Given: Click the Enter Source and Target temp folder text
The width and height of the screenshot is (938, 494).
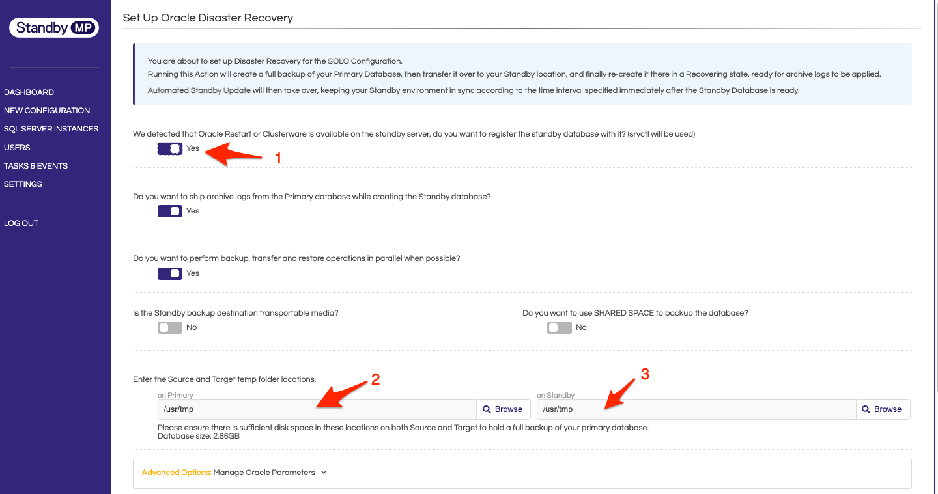Looking at the screenshot, I should coord(225,379).
